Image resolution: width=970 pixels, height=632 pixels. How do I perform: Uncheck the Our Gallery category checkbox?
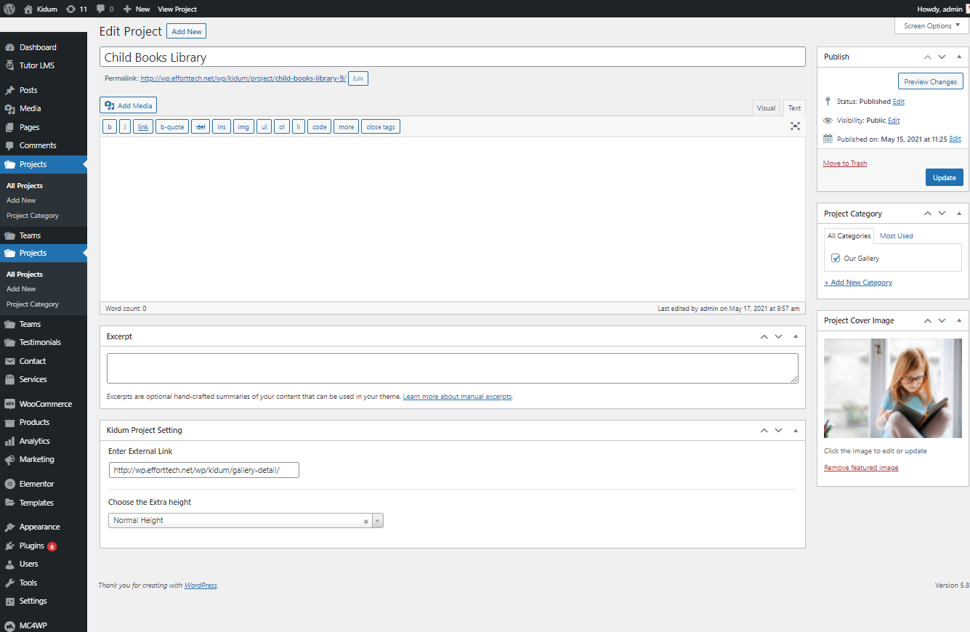click(x=836, y=259)
